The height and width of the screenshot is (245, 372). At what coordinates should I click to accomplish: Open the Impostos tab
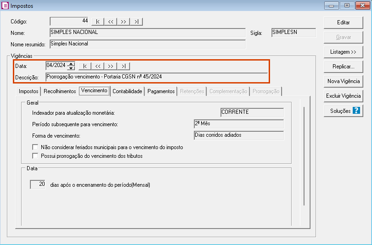tap(28, 91)
